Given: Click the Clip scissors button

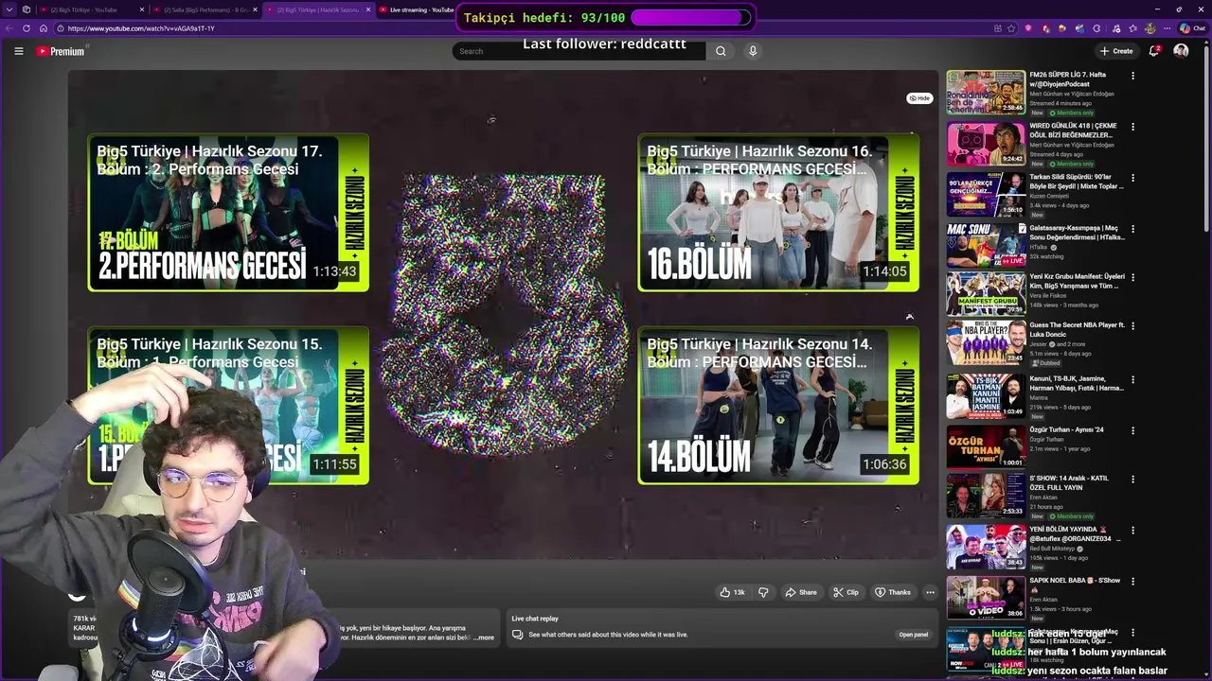Looking at the screenshot, I should [x=846, y=592].
